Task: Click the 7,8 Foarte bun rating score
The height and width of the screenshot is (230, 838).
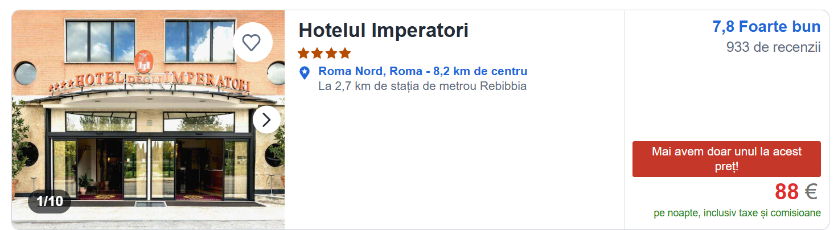Action: tap(766, 27)
